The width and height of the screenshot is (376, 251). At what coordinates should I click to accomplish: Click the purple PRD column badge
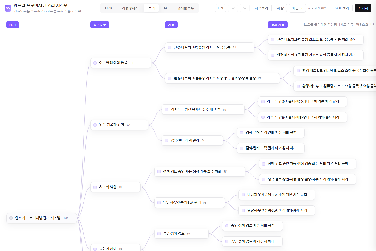13,25
